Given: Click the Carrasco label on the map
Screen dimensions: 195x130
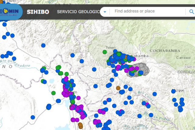Looking at the screenshot, I should (183, 57).
